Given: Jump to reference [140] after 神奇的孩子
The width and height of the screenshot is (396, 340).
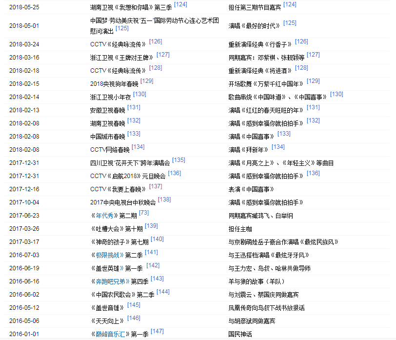Looking at the screenshot, I should pos(157,239).
